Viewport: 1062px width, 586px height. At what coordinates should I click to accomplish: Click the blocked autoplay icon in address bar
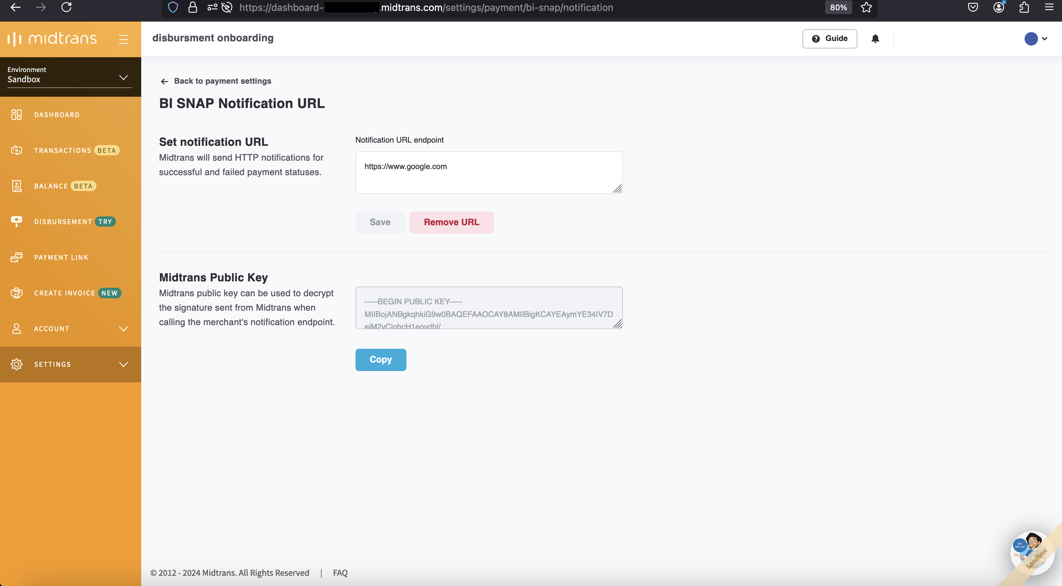pyautogui.click(x=227, y=7)
